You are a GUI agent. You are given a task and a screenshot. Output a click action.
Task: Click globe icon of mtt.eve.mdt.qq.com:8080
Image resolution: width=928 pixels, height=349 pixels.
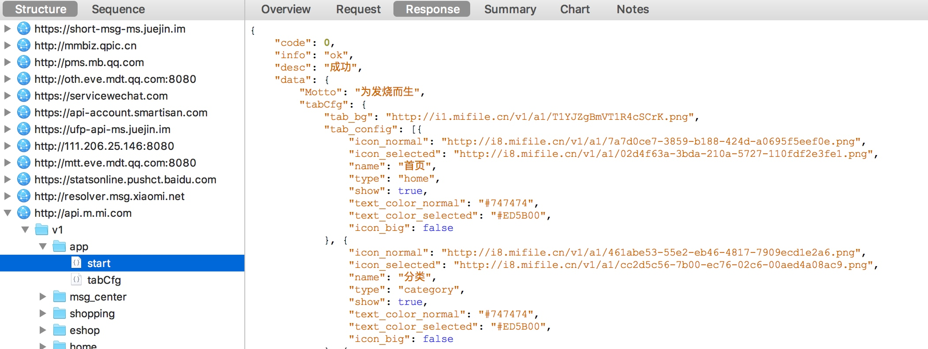click(24, 163)
